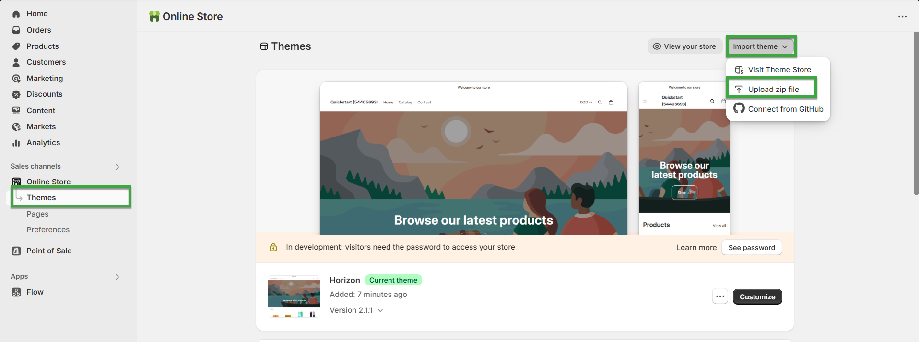Click the page vertical scrollbar
The height and width of the screenshot is (342, 919).
click(x=916, y=114)
